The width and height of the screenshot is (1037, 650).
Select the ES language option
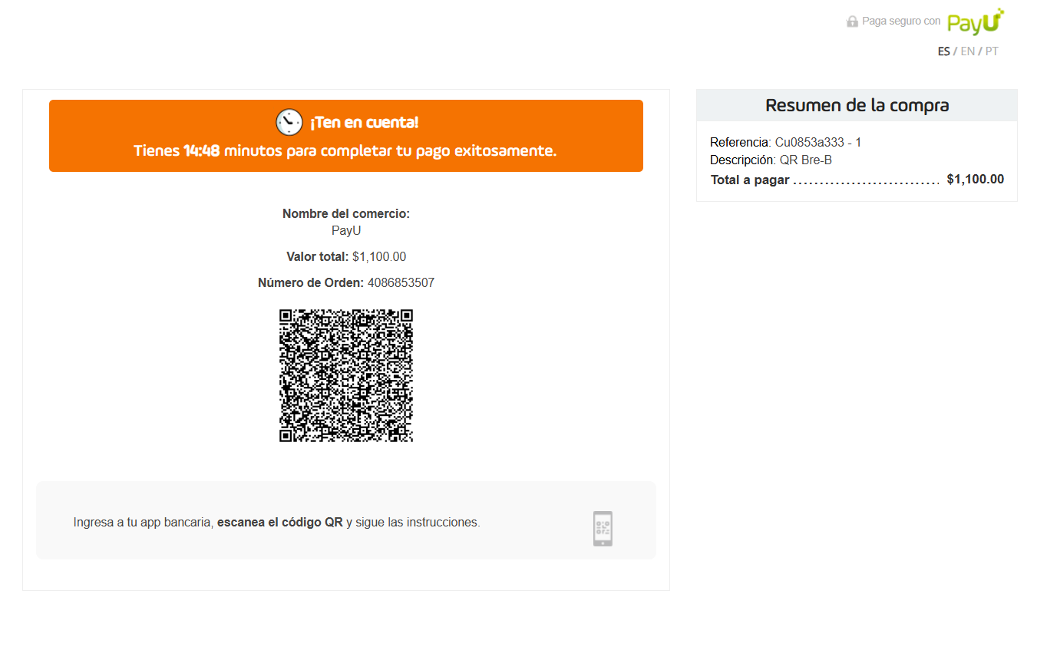[943, 51]
